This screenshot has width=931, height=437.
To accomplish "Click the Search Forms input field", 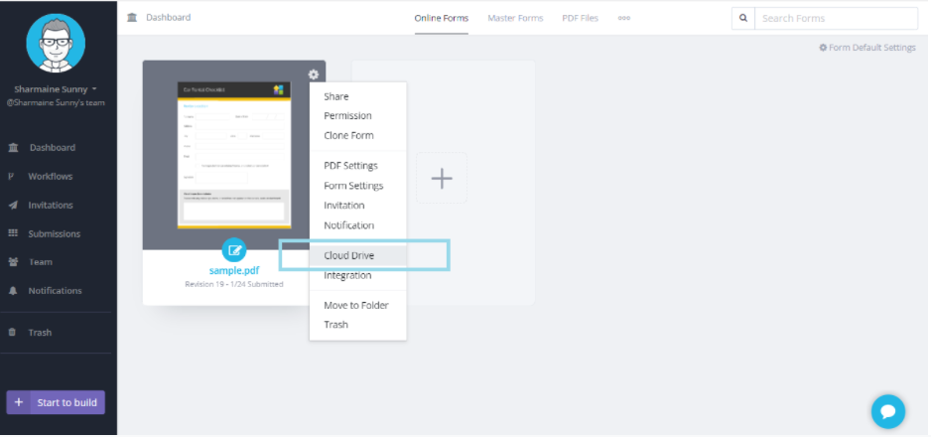I will tap(835, 18).
